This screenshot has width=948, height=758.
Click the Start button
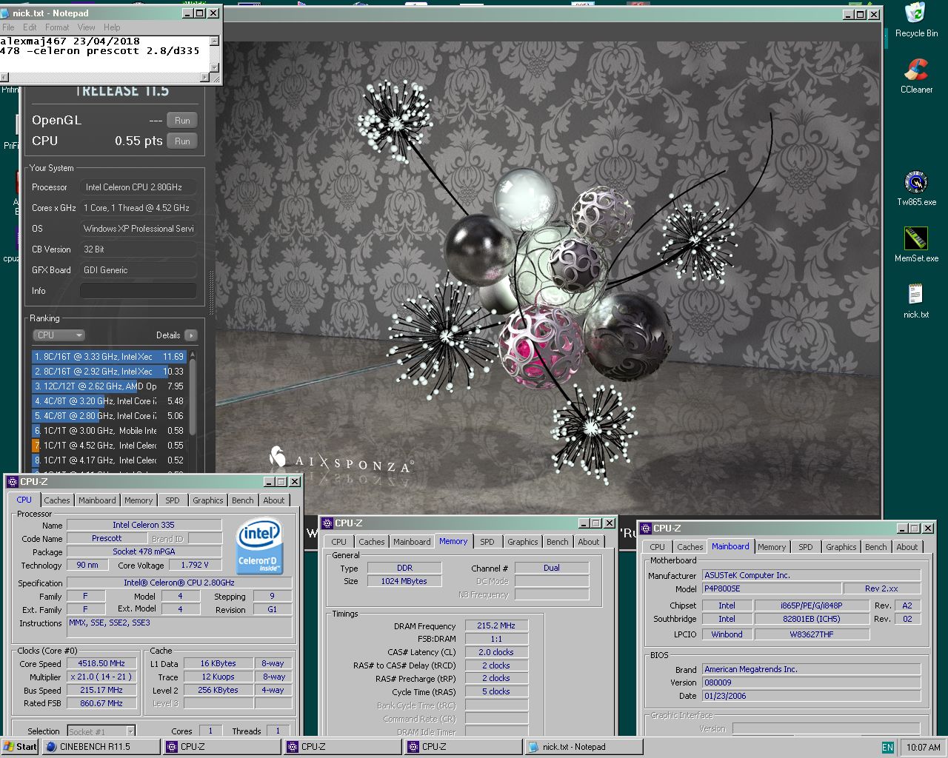click(20, 746)
